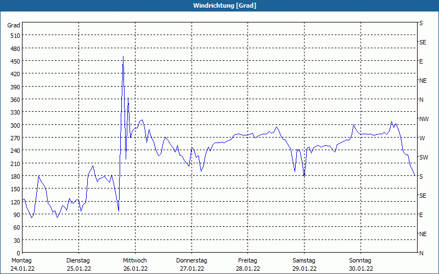Select the date 30.01.22

(361, 269)
